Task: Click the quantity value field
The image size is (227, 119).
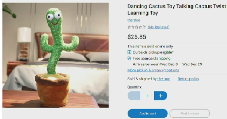Action: 147,96
